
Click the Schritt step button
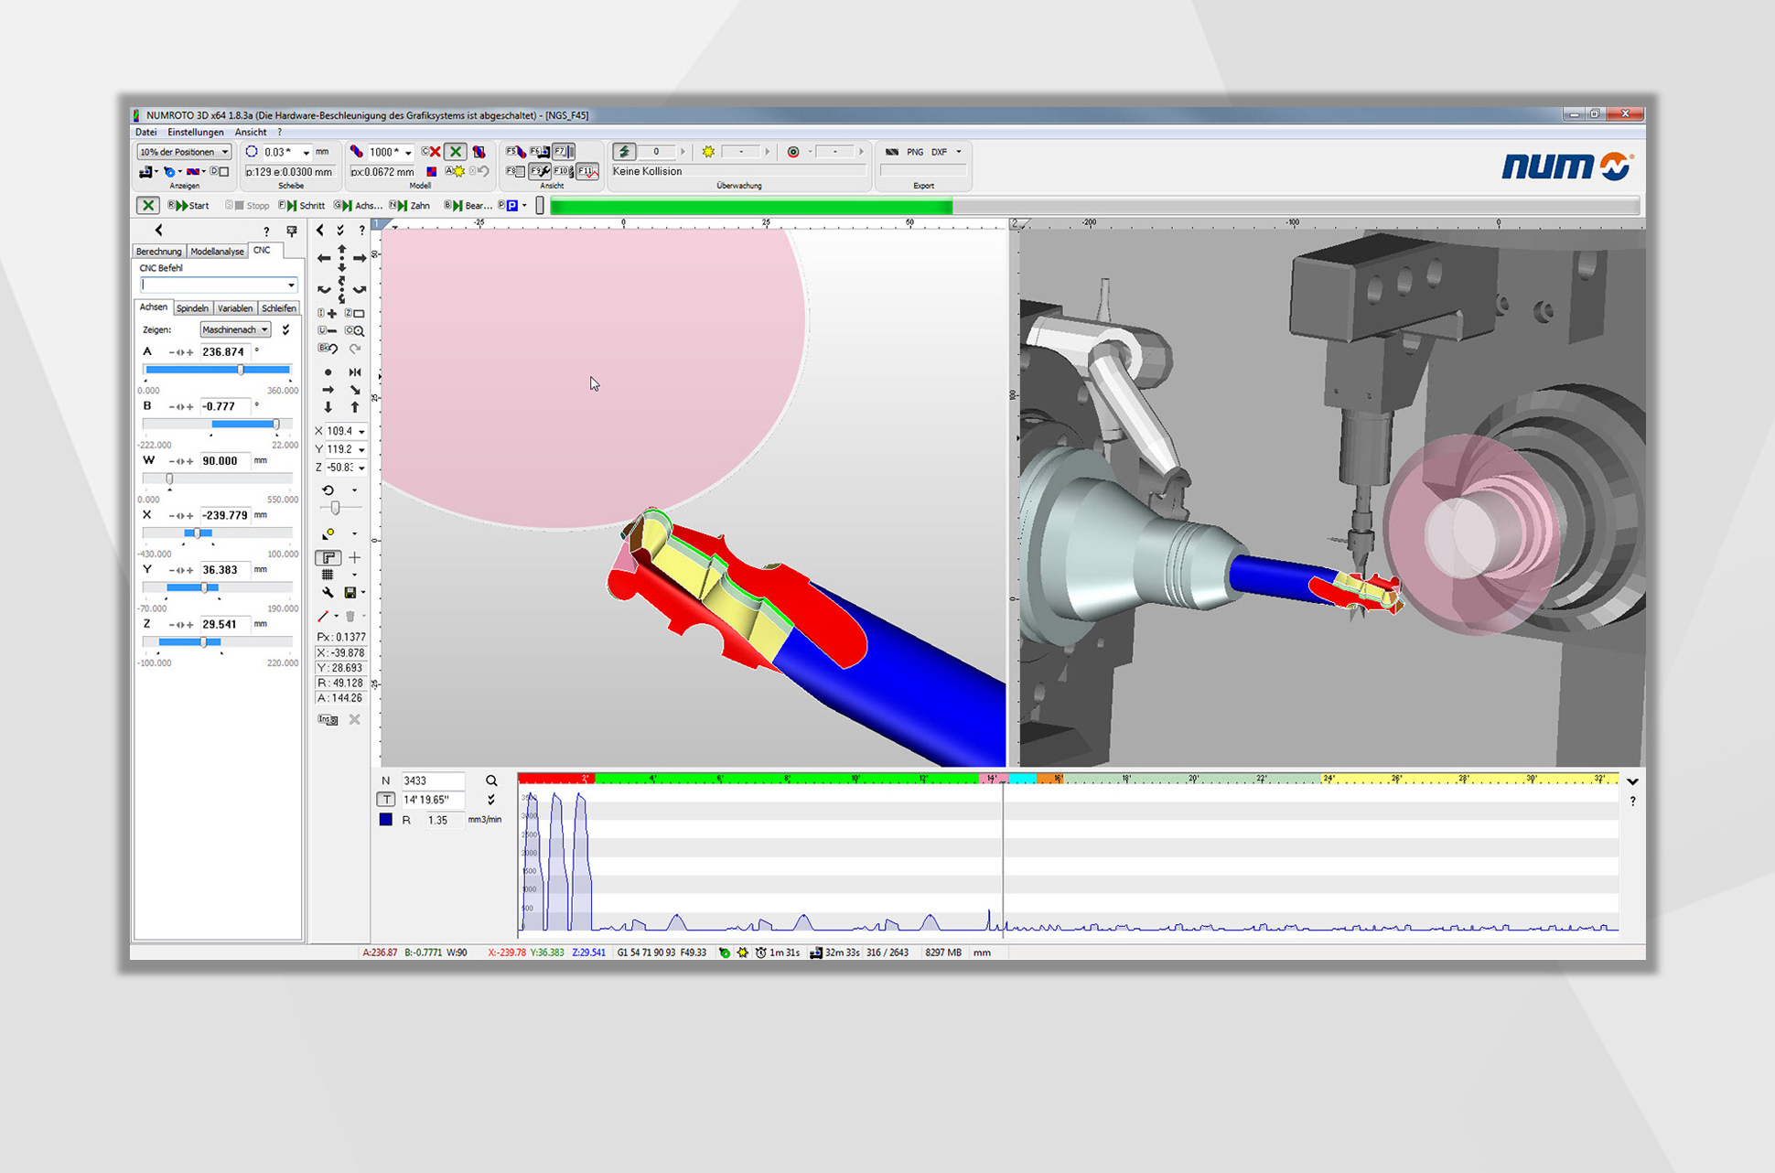pos(303,206)
